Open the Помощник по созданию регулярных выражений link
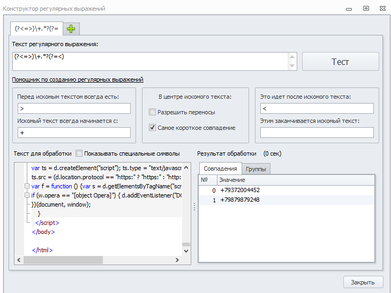This screenshot has width=391, height=293. (x=78, y=79)
